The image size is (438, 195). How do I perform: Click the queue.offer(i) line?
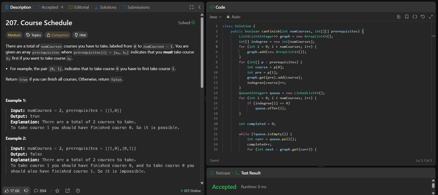pos(270,108)
